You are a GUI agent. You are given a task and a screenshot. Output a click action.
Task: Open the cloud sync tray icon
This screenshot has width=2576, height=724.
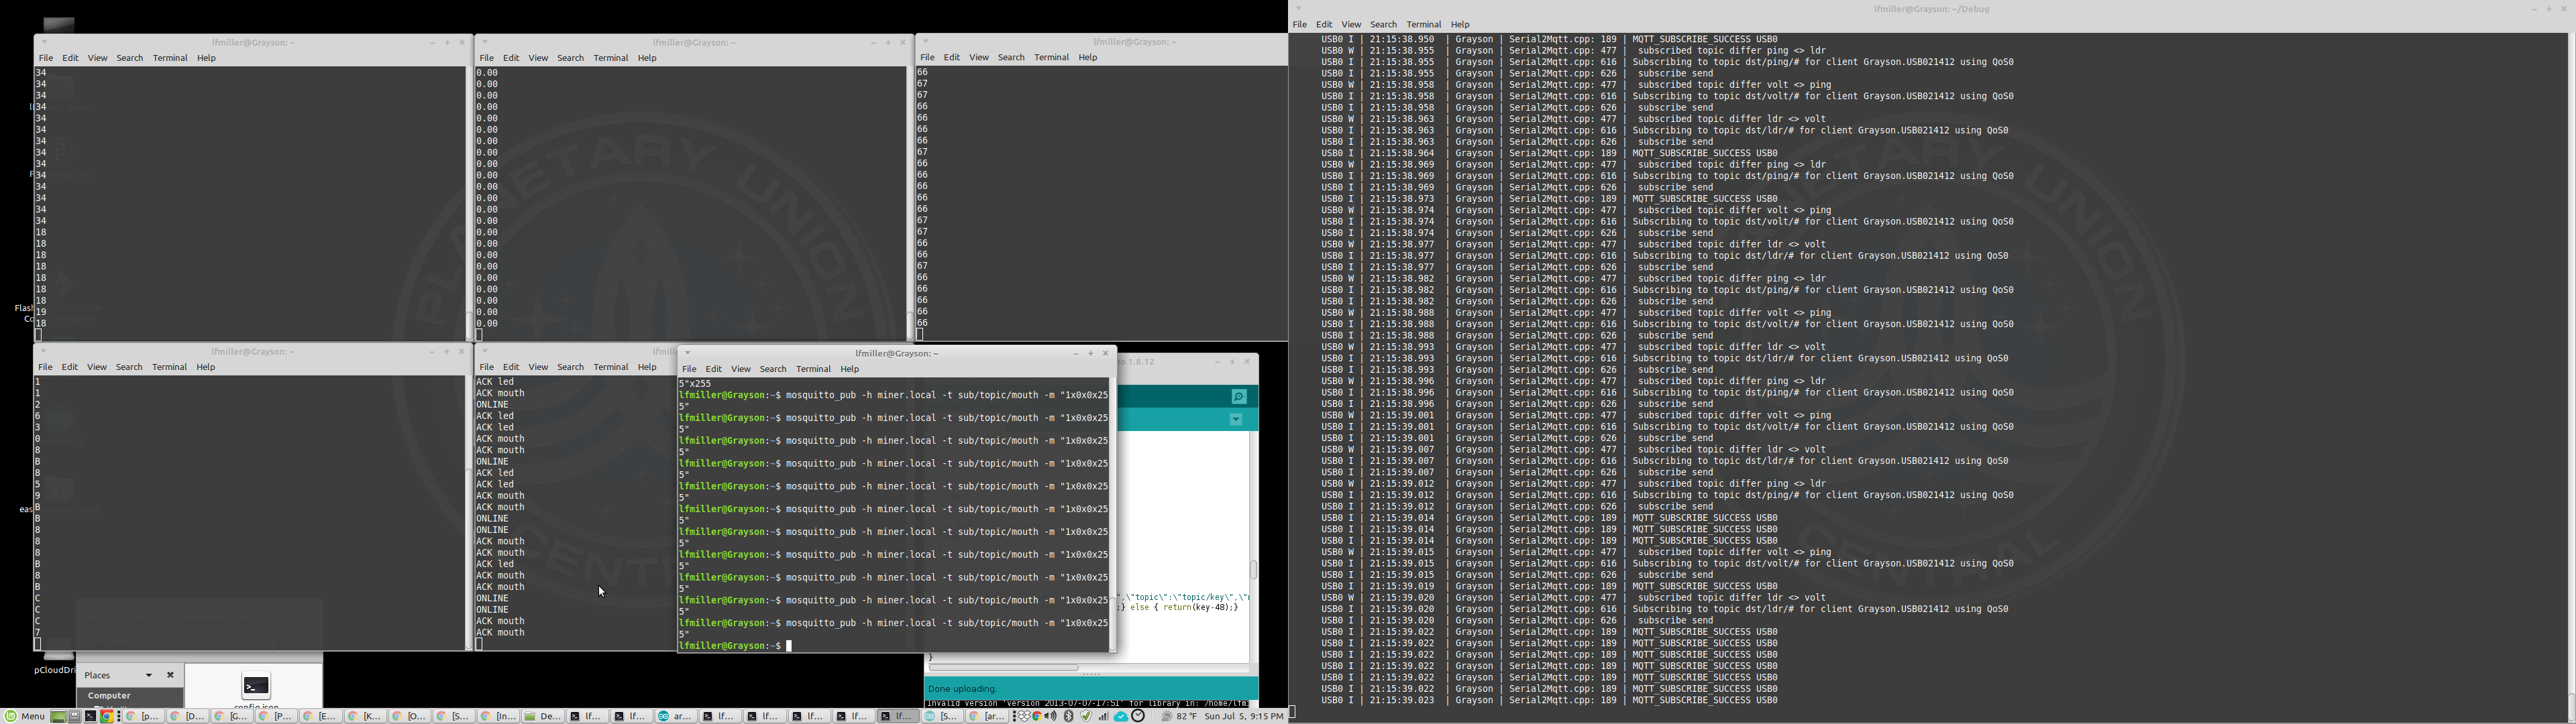[1121, 717]
